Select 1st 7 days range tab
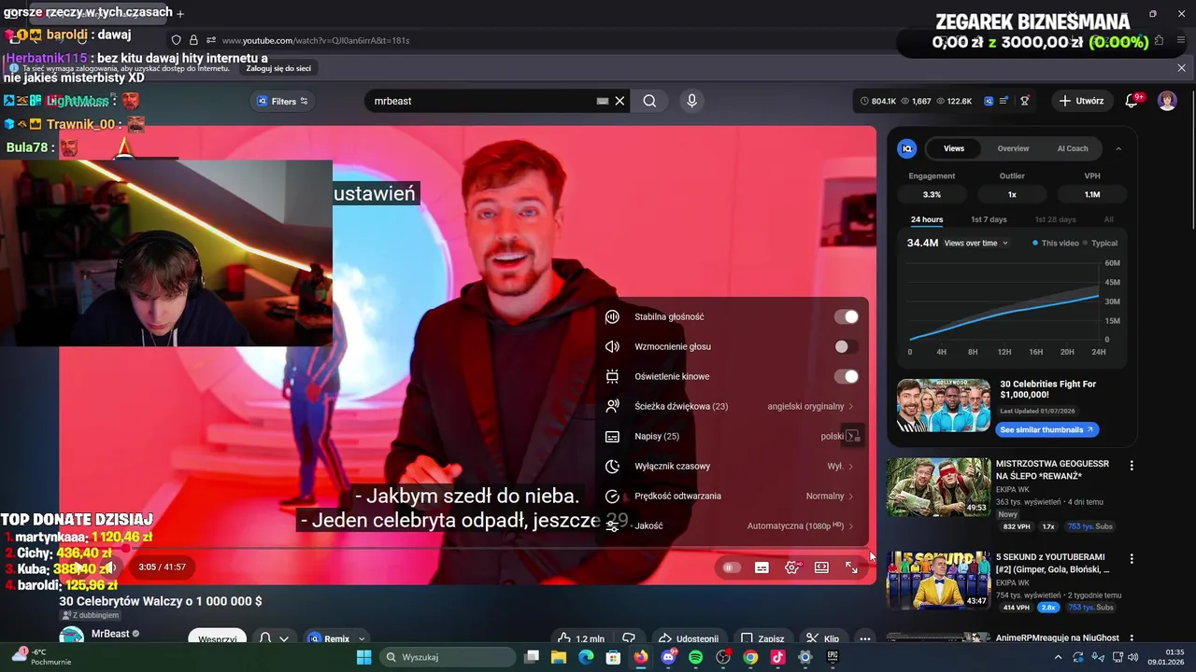Screen dimensions: 1196x672 pyautogui.click(x=989, y=219)
